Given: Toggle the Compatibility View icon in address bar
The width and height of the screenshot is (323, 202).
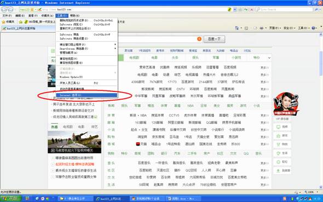Looking at the screenshot, I should click(x=240, y=9).
